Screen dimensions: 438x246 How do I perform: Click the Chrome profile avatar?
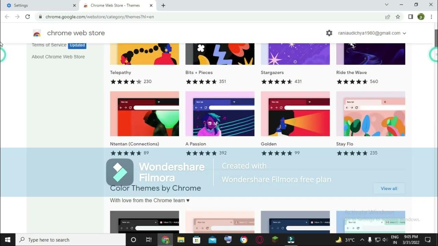point(421,16)
